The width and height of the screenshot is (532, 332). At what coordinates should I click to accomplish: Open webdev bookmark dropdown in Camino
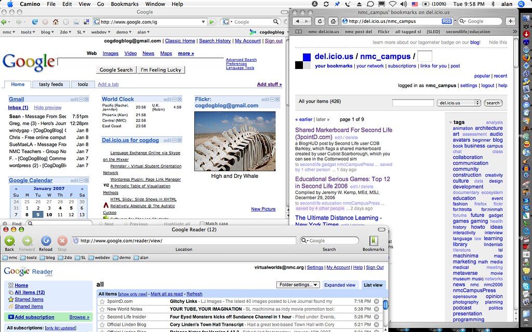(101, 32)
